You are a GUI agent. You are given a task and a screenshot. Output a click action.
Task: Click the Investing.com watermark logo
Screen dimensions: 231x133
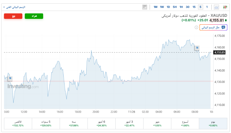pos(23,86)
